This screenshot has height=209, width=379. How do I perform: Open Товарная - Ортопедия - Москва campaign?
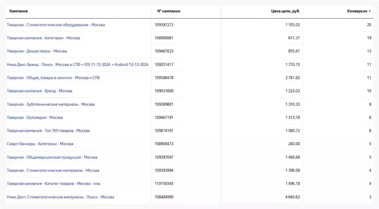(x=35, y=117)
